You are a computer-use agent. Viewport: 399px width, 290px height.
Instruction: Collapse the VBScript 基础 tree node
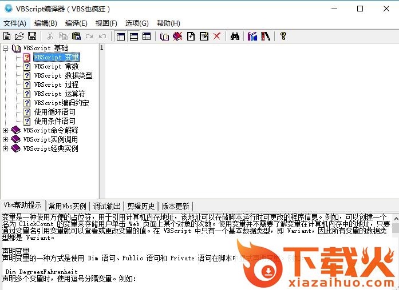(x=5, y=48)
